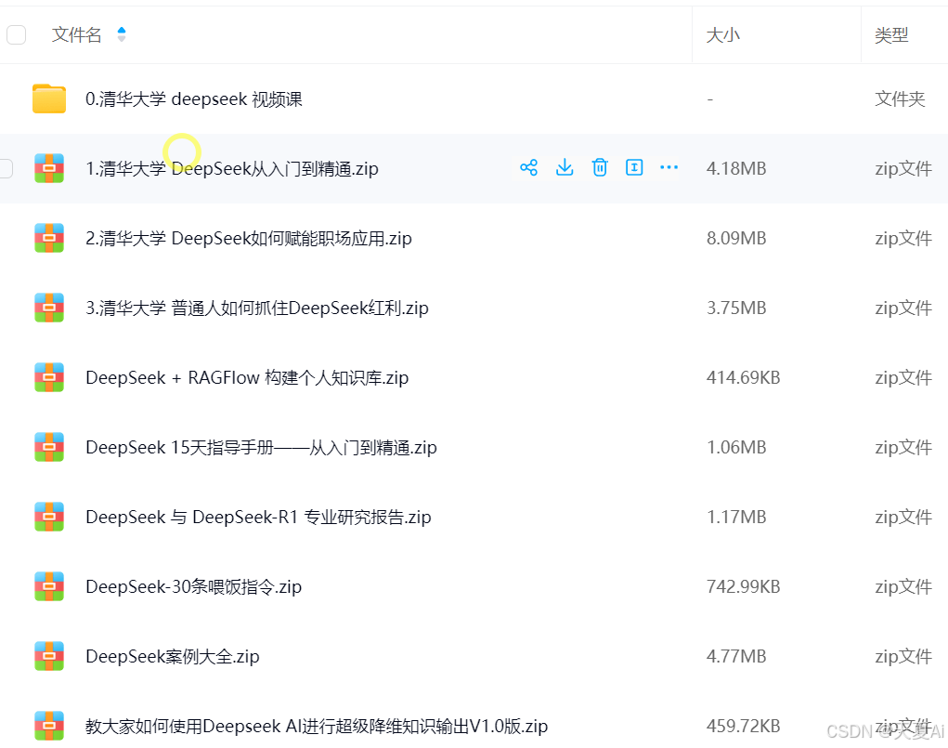The image size is (948, 748).
Task: Toggle the select-all checkbox in the header
Action: pyautogui.click(x=17, y=34)
